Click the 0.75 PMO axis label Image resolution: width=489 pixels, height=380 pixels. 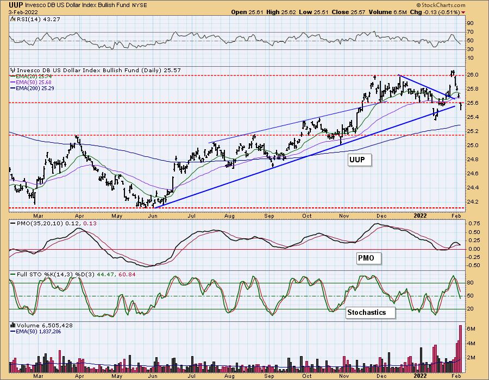pyautogui.click(x=474, y=223)
